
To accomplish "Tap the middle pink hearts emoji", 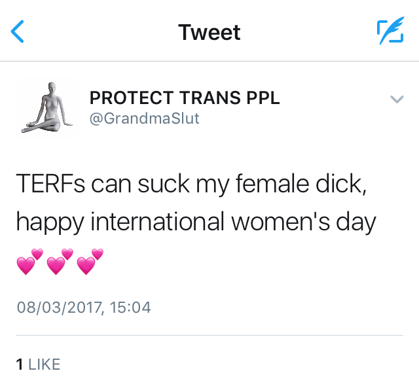I will click(x=60, y=262).
